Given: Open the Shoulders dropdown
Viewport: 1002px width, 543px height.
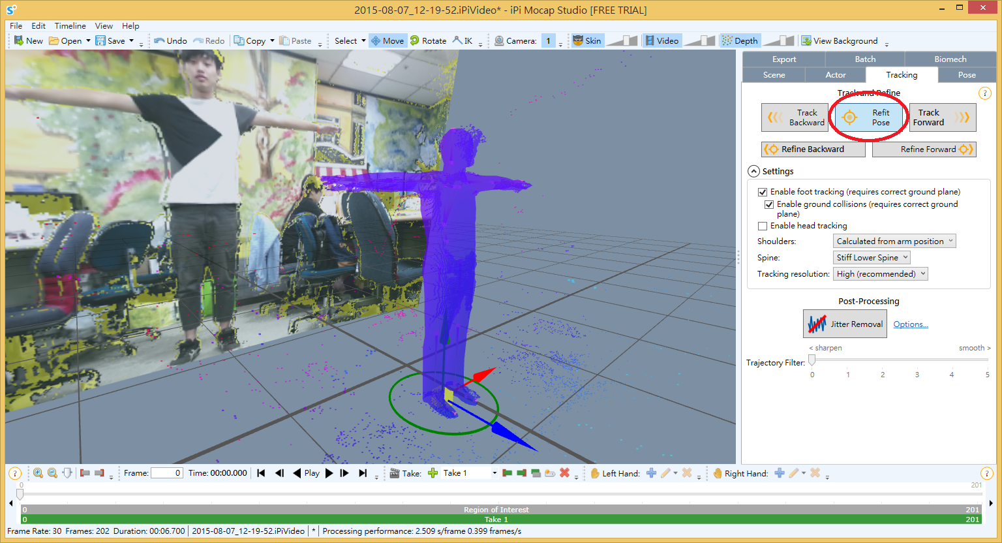Looking at the screenshot, I should point(894,241).
